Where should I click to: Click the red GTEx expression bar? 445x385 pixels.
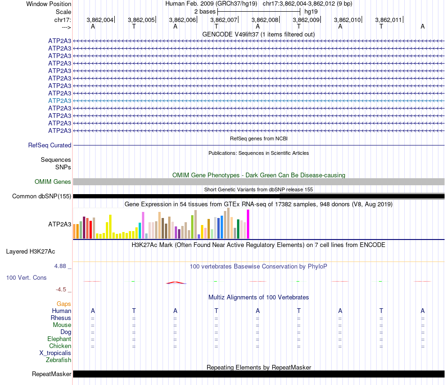(x=90, y=230)
